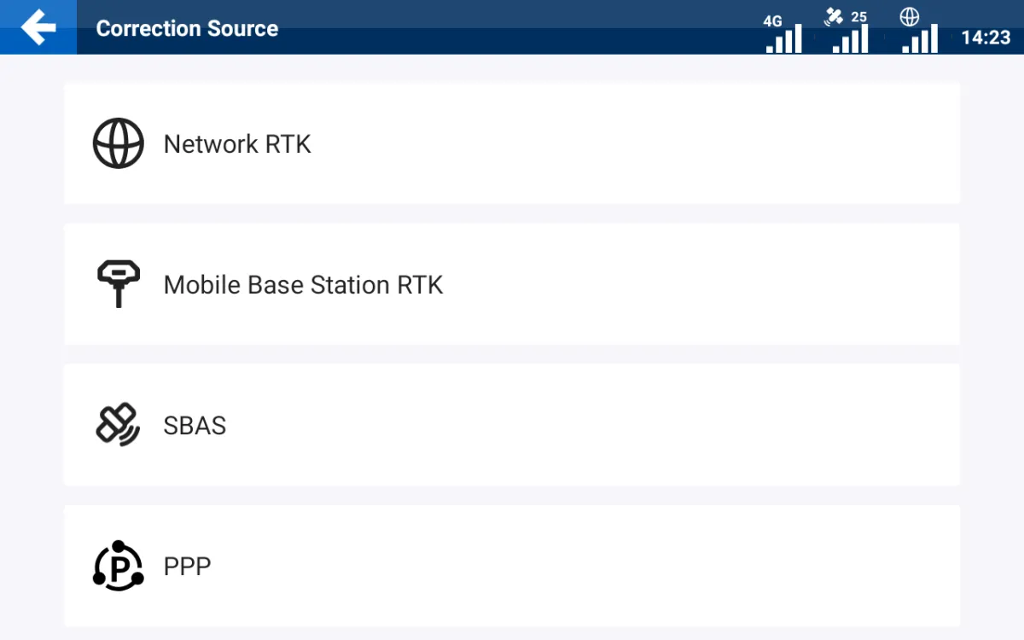
Task: Tap the 4G text indicator
Action: 772,21
